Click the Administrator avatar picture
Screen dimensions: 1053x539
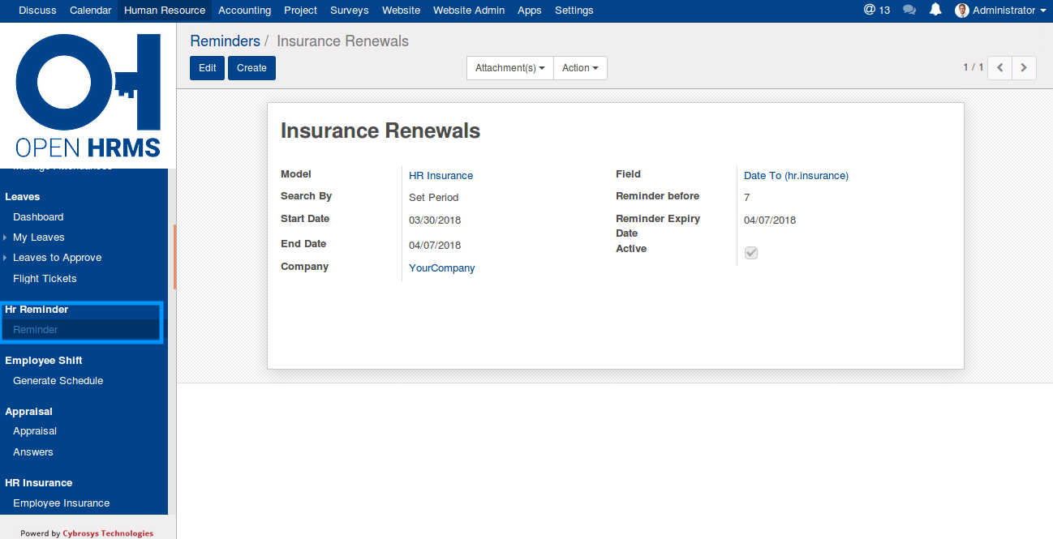(962, 11)
